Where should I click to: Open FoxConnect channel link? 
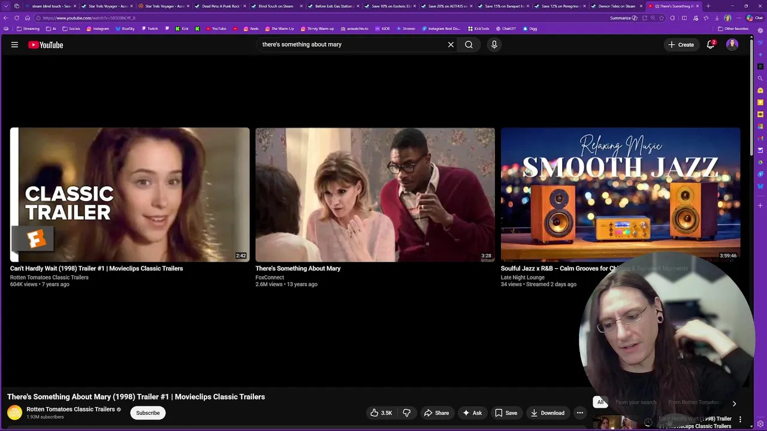point(270,277)
